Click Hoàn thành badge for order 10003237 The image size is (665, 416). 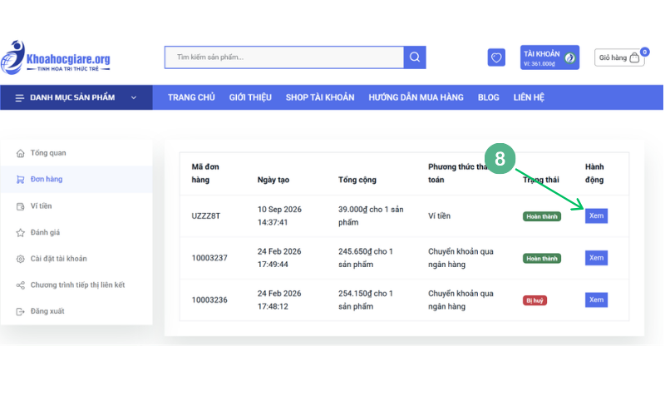point(542,259)
